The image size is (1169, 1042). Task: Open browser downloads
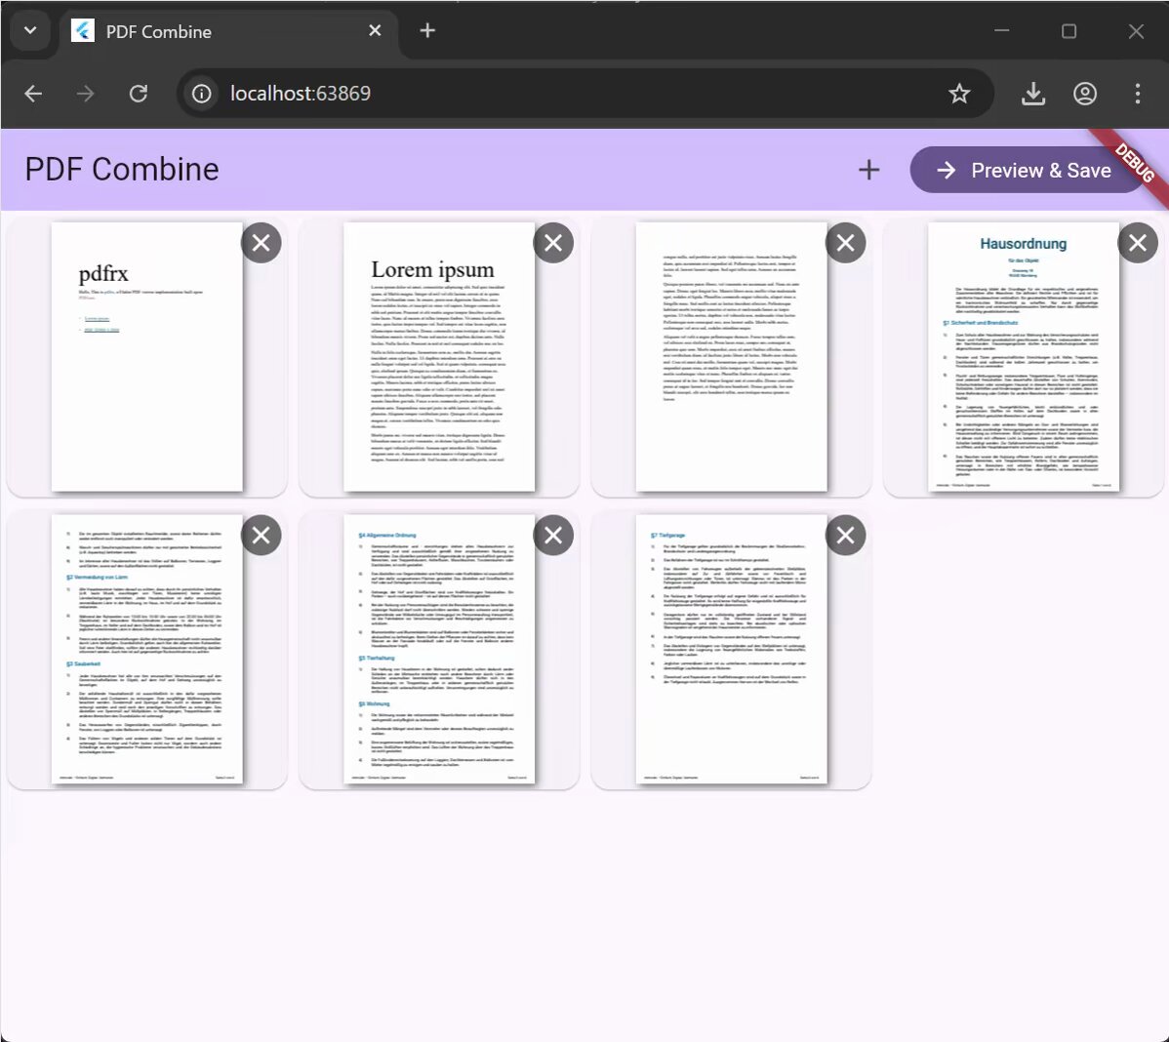(1032, 93)
